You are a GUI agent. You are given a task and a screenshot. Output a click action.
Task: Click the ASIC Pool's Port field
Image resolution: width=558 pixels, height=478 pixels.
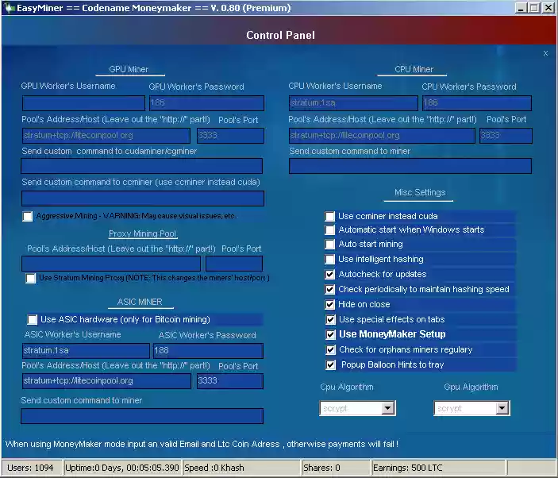(230, 381)
